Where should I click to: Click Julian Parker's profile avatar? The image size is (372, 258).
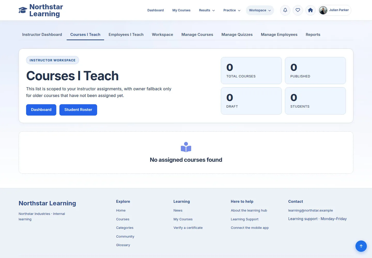point(323,10)
